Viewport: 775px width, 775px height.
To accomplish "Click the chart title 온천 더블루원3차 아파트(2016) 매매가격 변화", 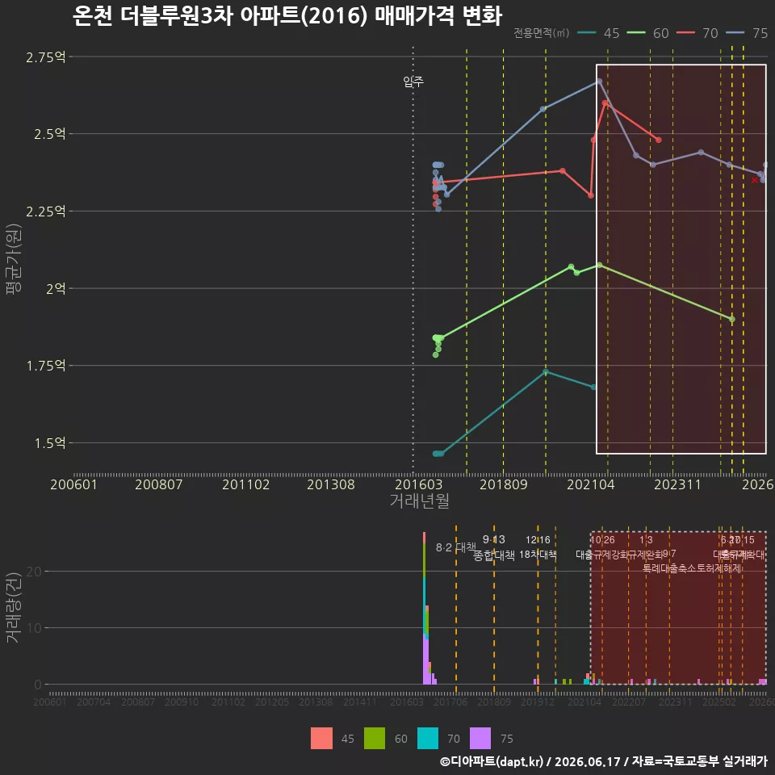I will point(287,15).
